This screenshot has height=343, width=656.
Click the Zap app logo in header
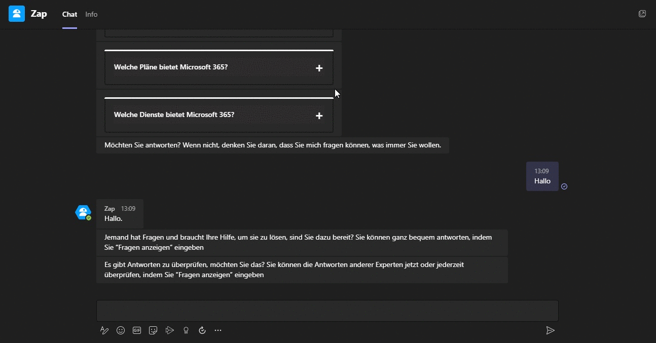(17, 14)
